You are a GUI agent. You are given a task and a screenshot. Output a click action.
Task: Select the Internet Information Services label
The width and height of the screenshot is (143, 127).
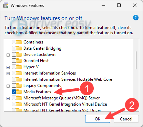[x=50, y=73]
